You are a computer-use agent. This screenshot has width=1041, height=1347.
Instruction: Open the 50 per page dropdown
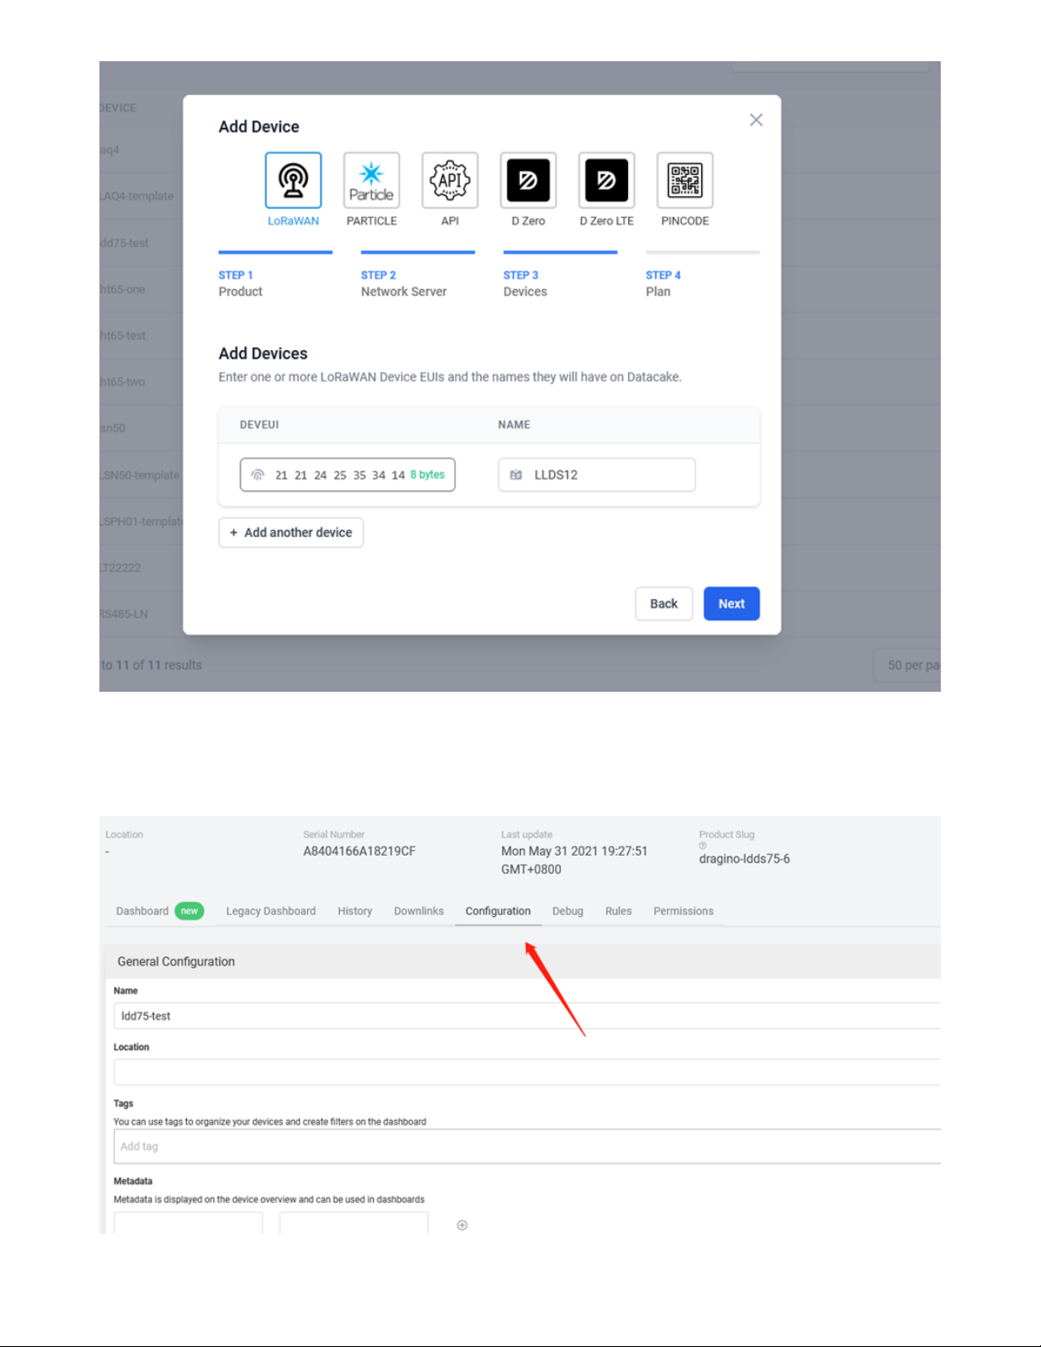(907, 665)
